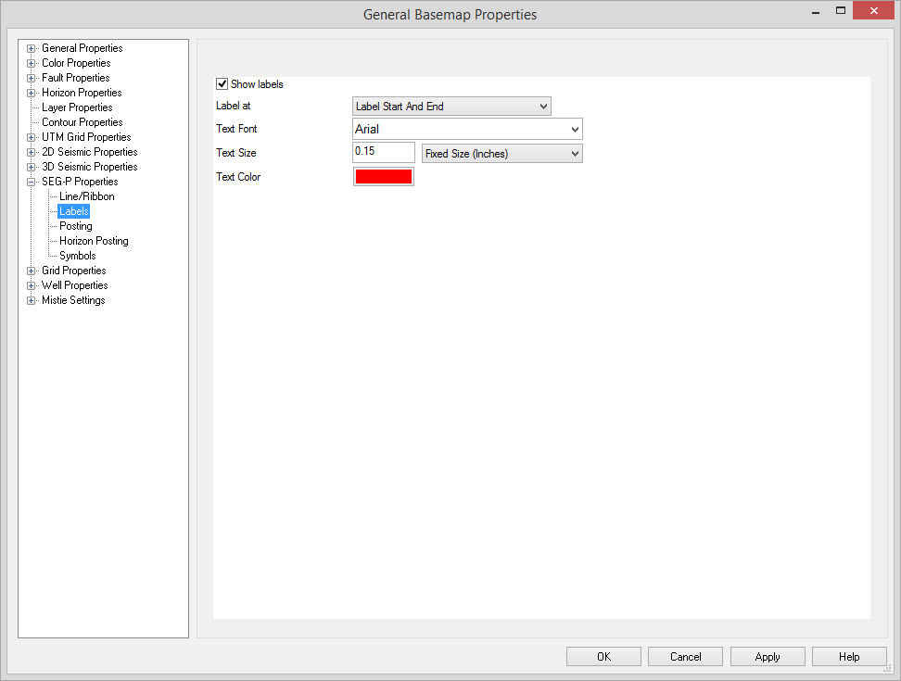Uncheck the Show labels checkbox

tap(222, 84)
